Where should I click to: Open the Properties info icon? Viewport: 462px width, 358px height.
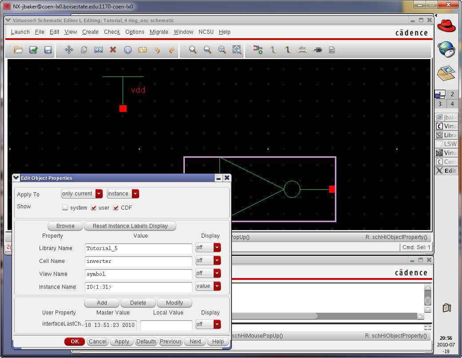click(x=128, y=50)
